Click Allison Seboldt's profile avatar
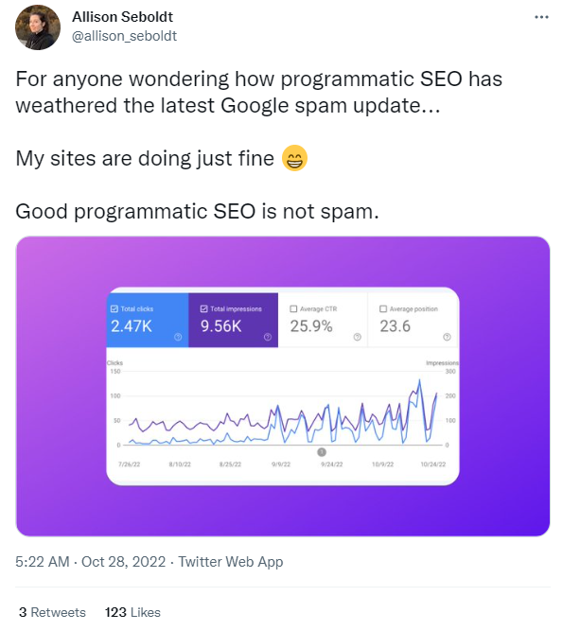 pyautogui.click(x=38, y=27)
